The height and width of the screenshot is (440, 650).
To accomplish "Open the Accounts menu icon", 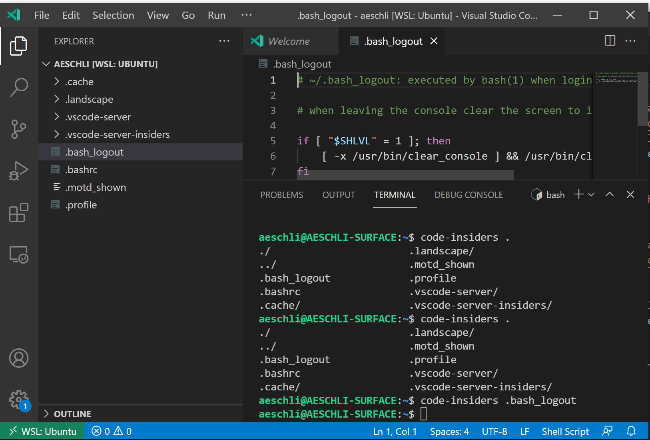I will (18, 358).
